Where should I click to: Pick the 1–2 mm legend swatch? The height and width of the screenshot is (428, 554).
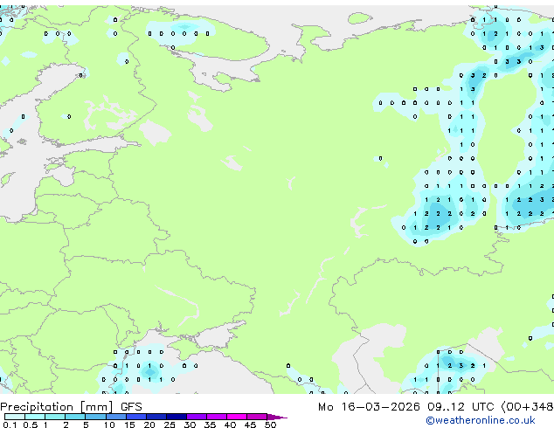[55, 417]
